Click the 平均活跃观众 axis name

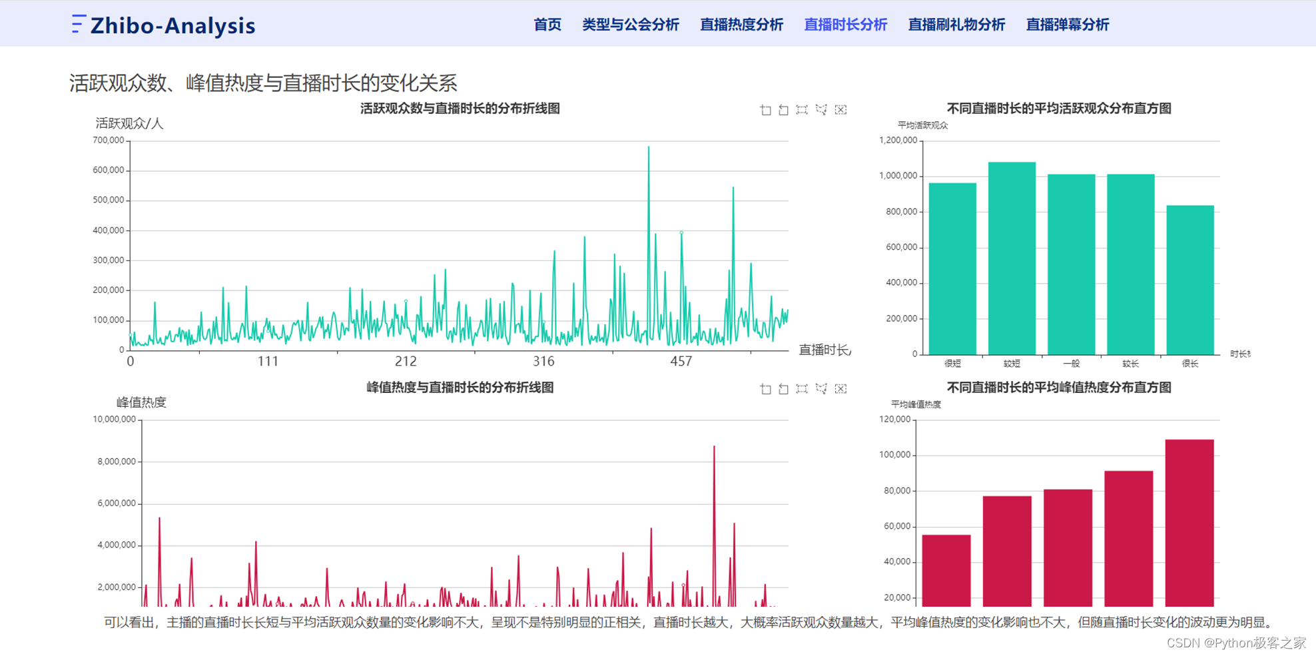point(922,125)
